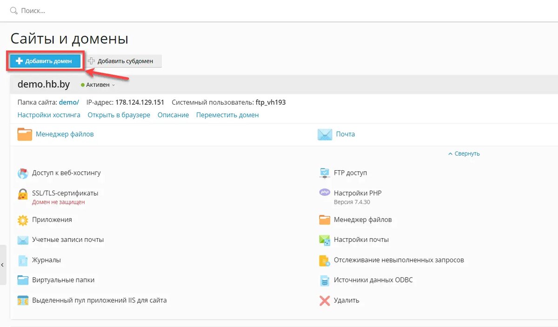The height and width of the screenshot is (327, 558).
Task: Click the Добавить домен button
Action: coord(45,61)
